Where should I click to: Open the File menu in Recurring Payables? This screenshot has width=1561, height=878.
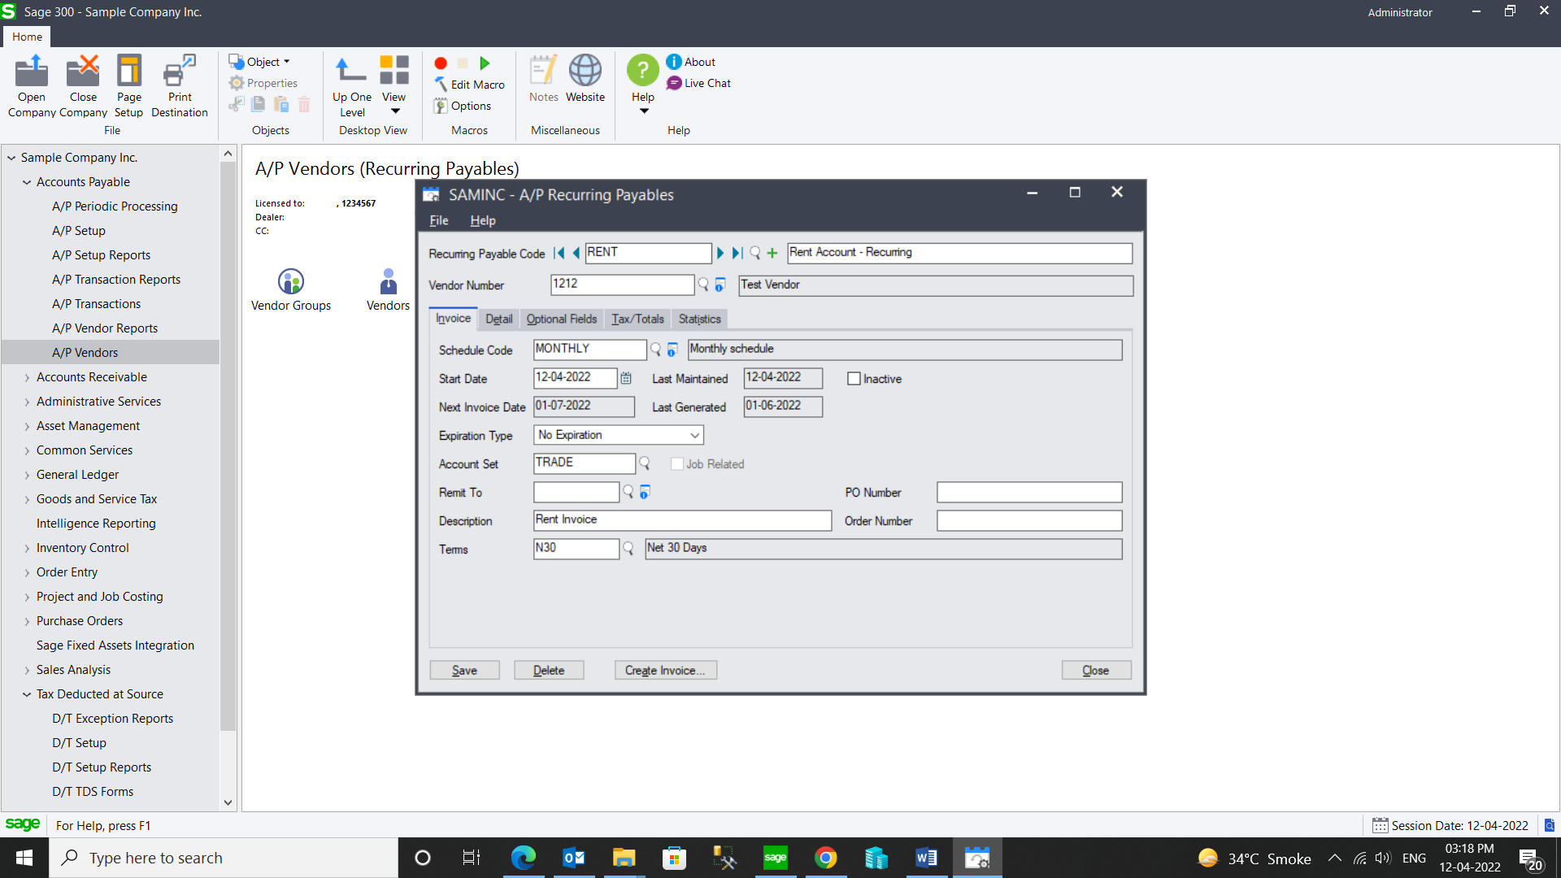coord(438,220)
